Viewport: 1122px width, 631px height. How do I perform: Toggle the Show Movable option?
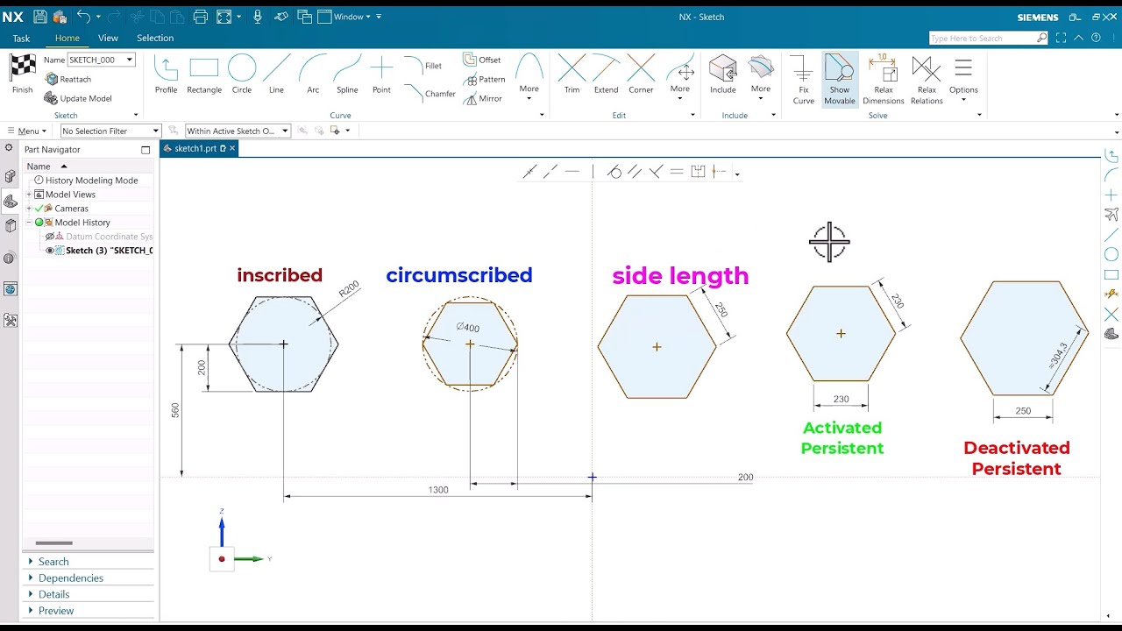(x=840, y=79)
